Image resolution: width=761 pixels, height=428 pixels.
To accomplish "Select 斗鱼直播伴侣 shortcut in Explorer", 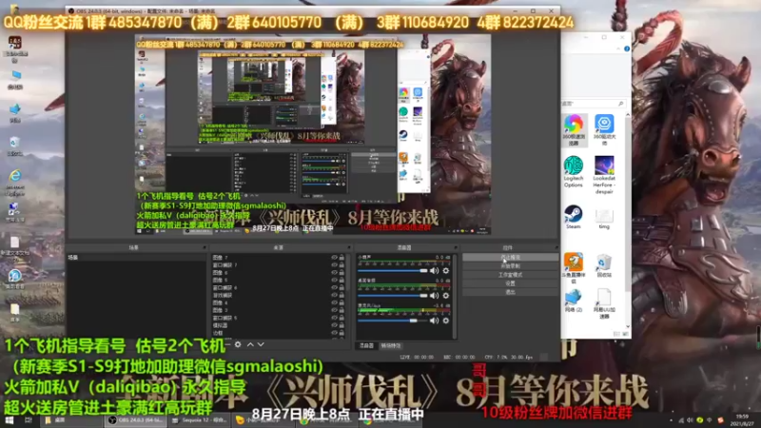I will click(574, 268).
